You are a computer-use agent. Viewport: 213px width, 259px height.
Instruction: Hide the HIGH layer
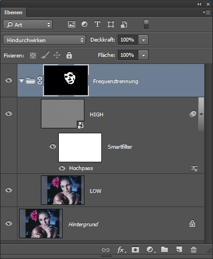coord(9,114)
